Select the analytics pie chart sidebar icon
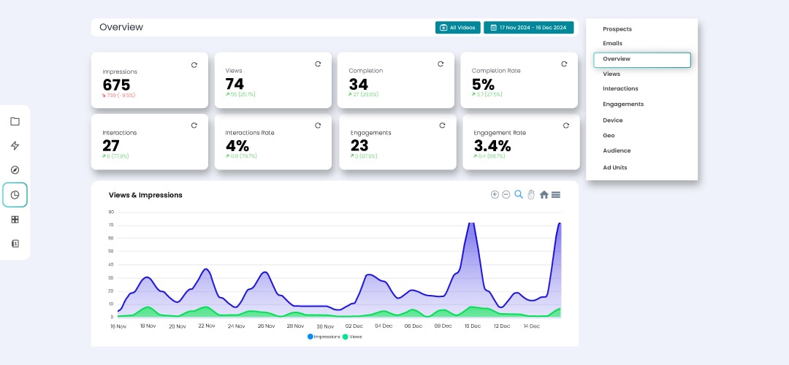Screen dimensions: 789x365 [x=15, y=195]
